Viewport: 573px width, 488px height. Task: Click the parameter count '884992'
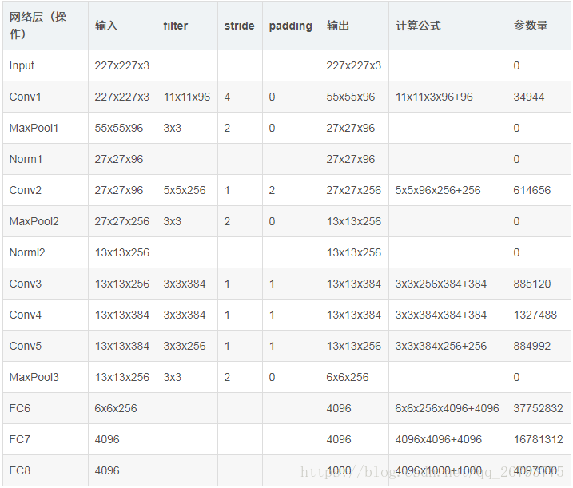pyautogui.click(x=531, y=346)
